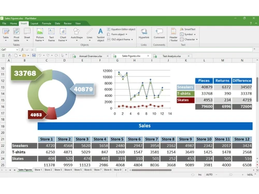Switch to Annual Overview.xlsx document tab

coord(91,56)
